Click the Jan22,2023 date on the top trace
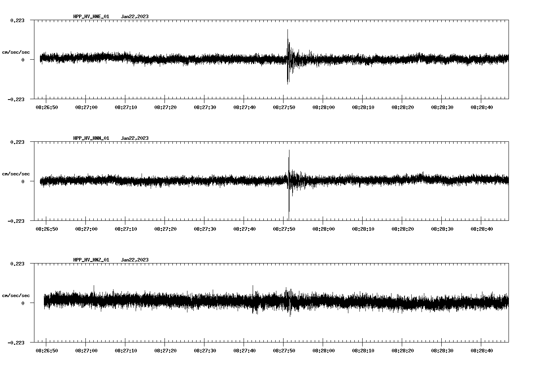Viewport: 537px width, 365px height. tap(135, 16)
